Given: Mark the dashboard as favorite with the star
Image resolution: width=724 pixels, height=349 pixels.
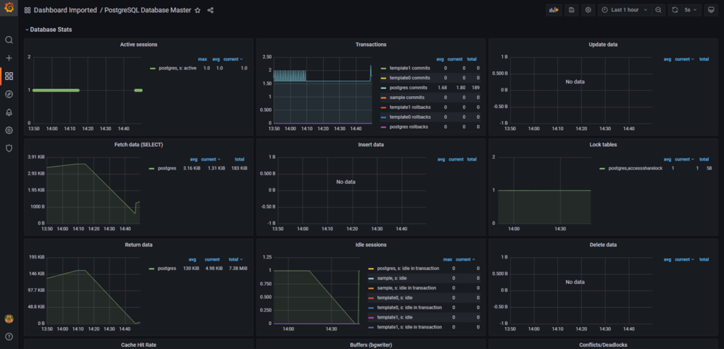Looking at the screenshot, I should (x=197, y=11).
